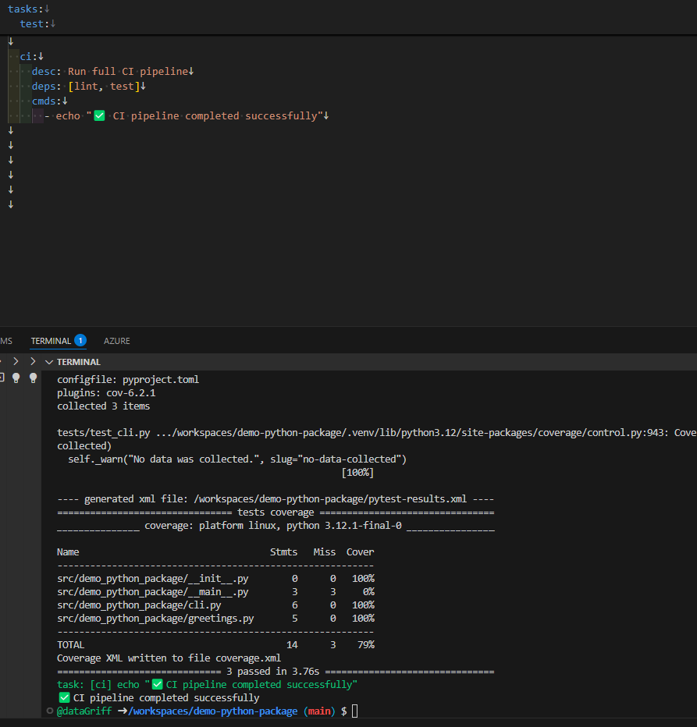Click the 'Cover' coverage column header
Image resolution: width=697 pixels, height=727 pixels.
[360, 552]
